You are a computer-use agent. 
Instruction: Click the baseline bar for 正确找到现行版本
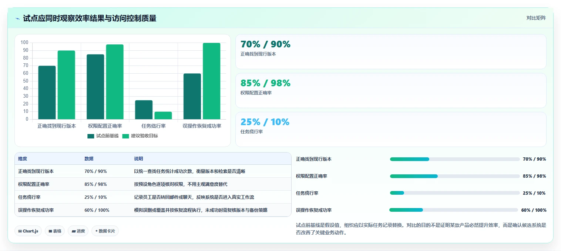(x=47, y=93)
